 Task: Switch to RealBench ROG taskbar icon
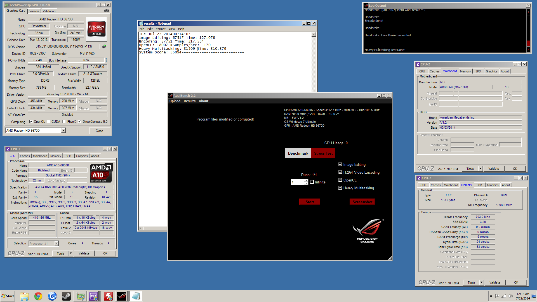[122, 296]
